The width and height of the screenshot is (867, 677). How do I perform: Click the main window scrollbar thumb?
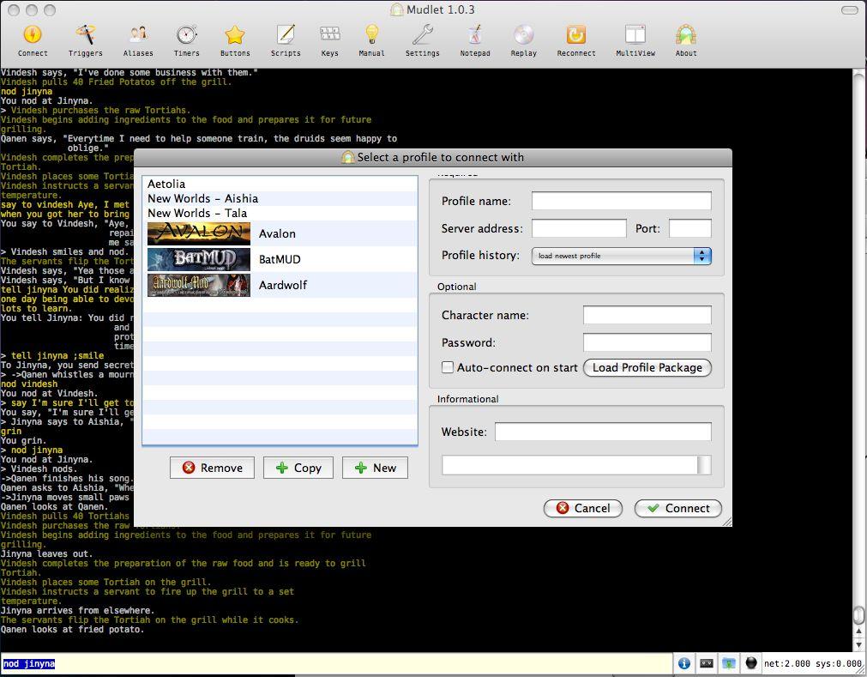coord(858,614)
